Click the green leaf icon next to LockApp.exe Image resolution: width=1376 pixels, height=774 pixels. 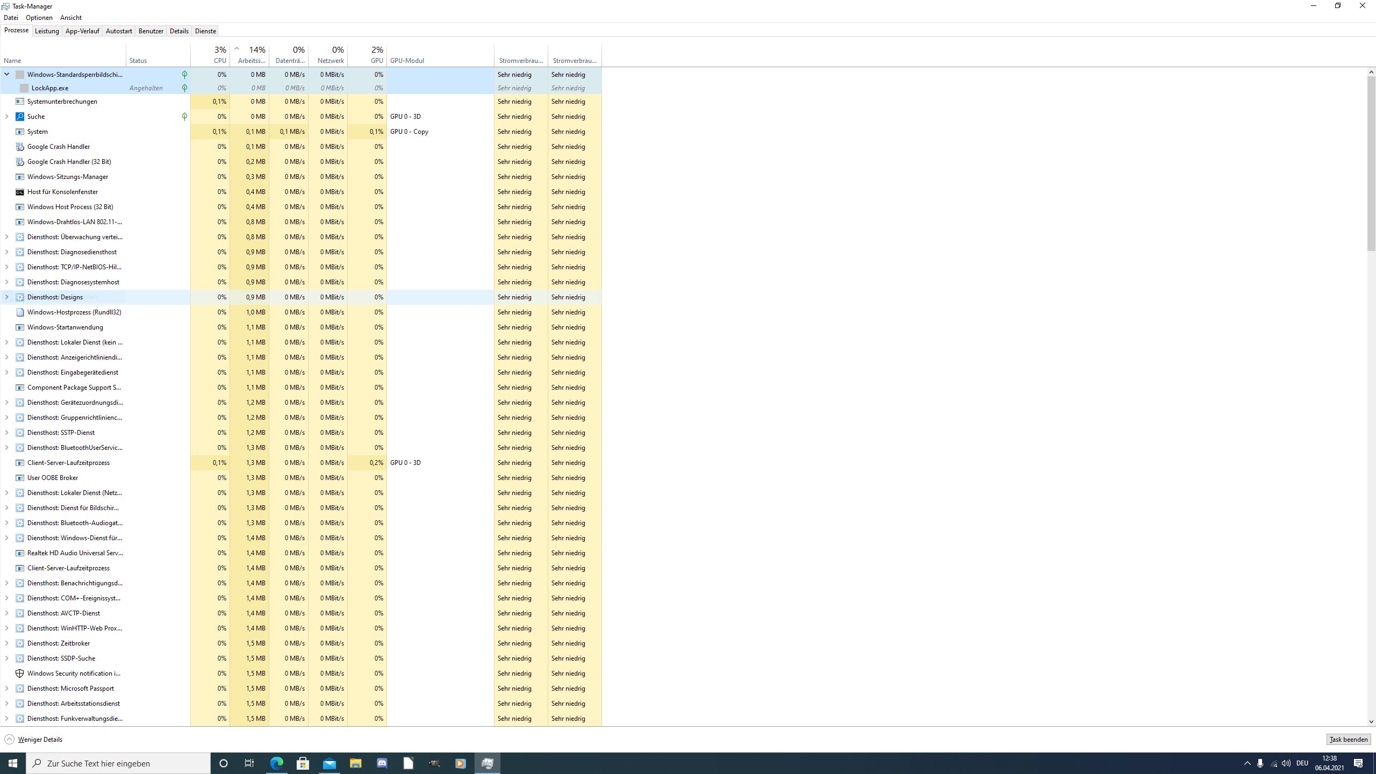(184, 88)
